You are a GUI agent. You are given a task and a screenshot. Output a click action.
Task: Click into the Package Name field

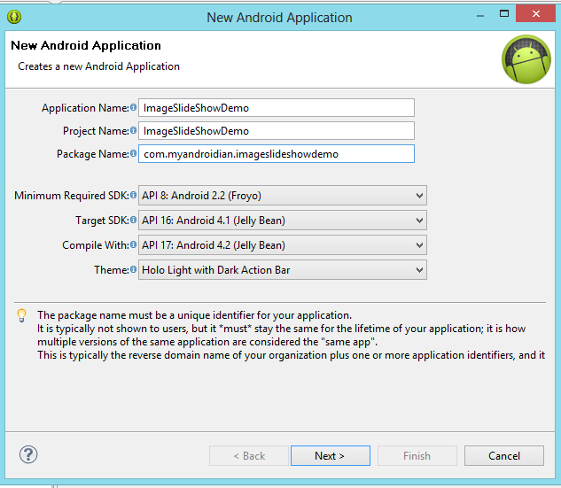pyautogui.click(x=277, y=154)
